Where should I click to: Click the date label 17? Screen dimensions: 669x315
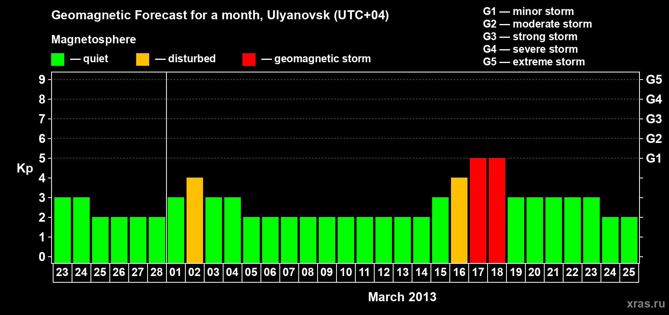click(x=478, y=272)
